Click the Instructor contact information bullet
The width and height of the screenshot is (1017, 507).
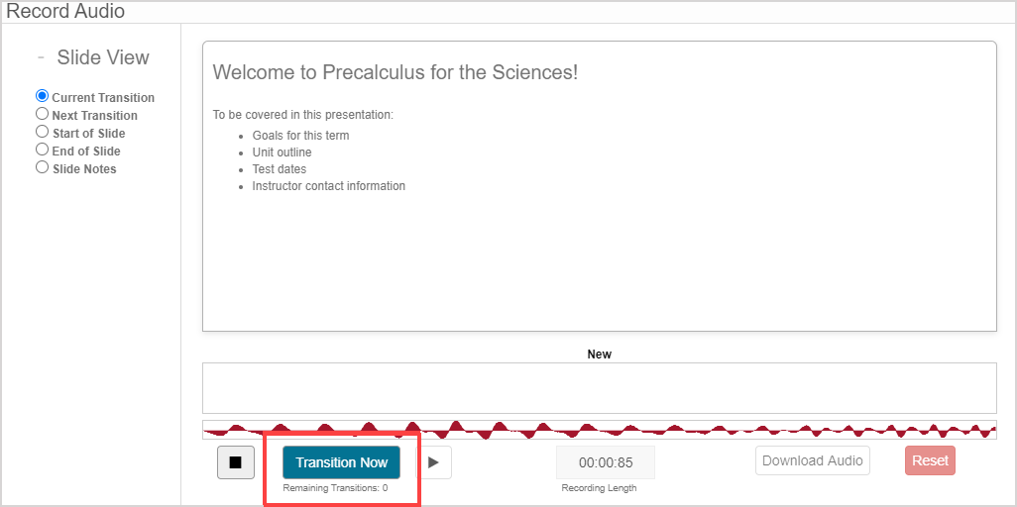point(328,186)
